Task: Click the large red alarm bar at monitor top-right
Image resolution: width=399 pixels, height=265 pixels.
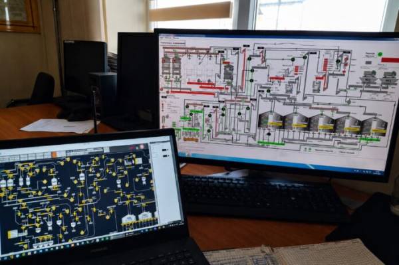Action: [x=390, y=60]
